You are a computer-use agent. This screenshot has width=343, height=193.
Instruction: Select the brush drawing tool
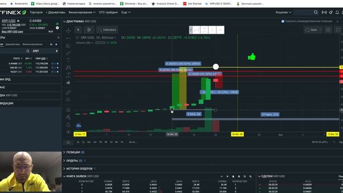(68, 53)
